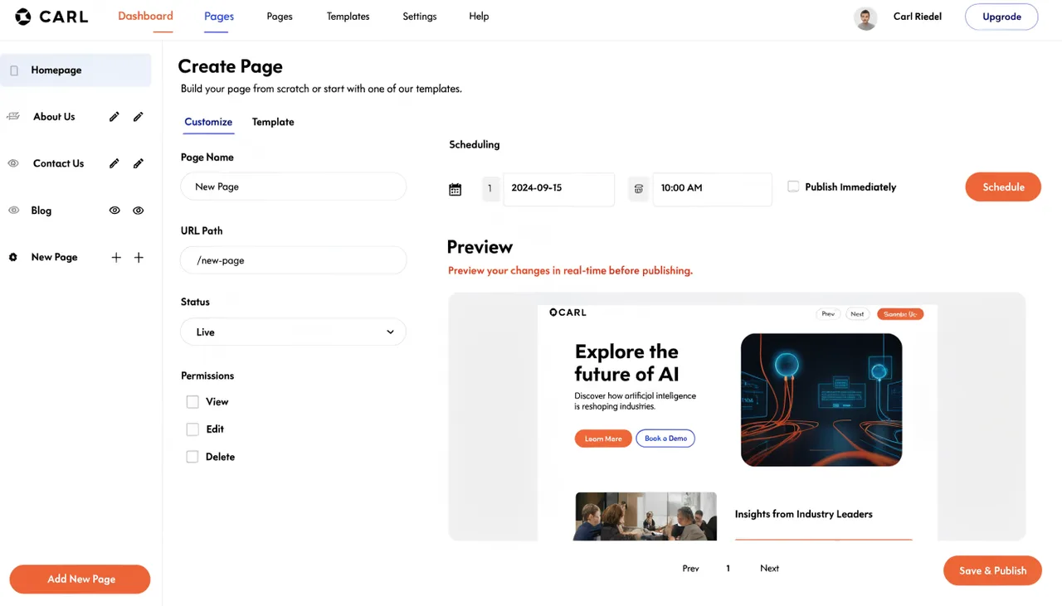
Task: Switch to the Template tab
Action: [273, 122]
